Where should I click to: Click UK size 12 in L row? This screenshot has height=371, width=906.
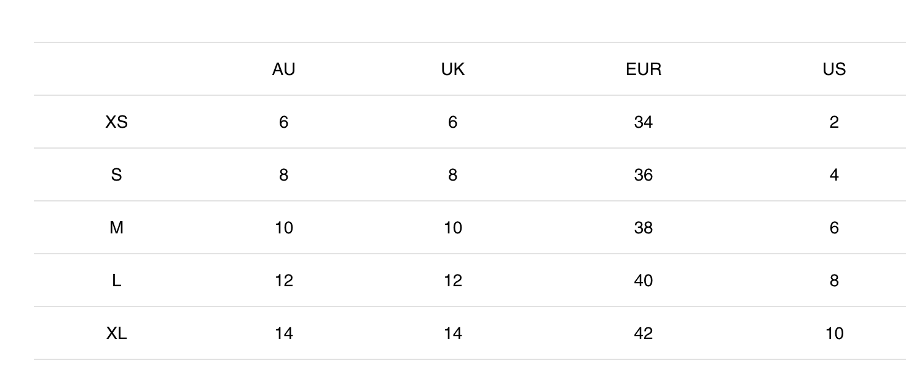(x=453, y=281)
